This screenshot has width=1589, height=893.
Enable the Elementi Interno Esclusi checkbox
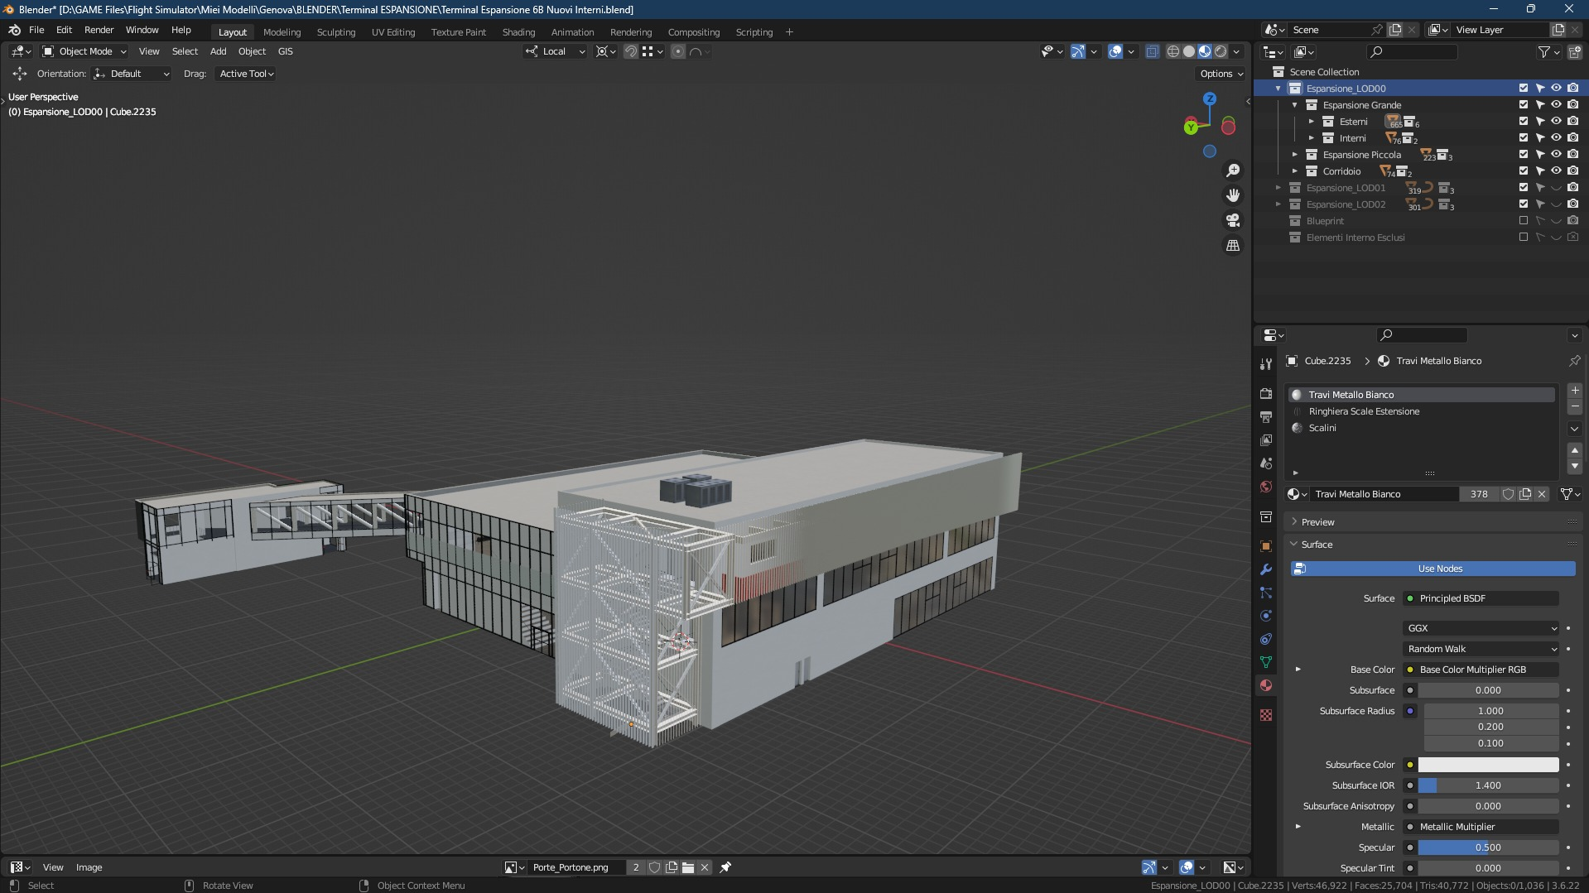point(1523,238)
